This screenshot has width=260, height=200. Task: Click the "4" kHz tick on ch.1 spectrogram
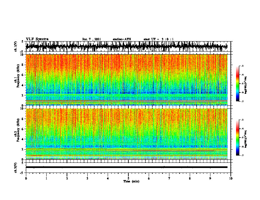(23, 85)
